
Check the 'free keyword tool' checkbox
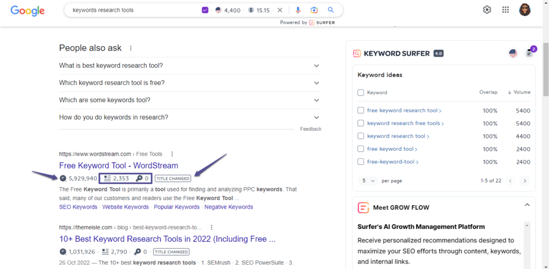(x=361, y=149)
